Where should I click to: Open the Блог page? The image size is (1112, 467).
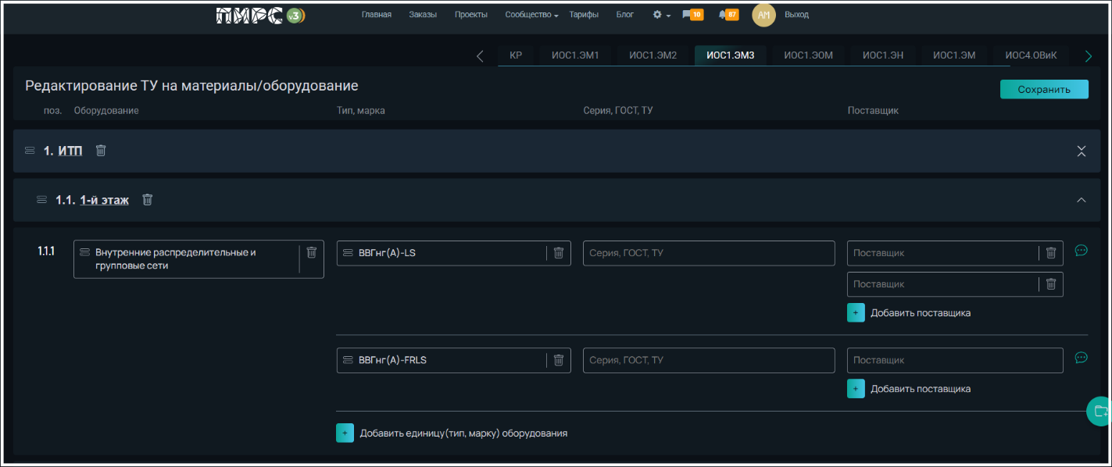(x=625, y=15)
